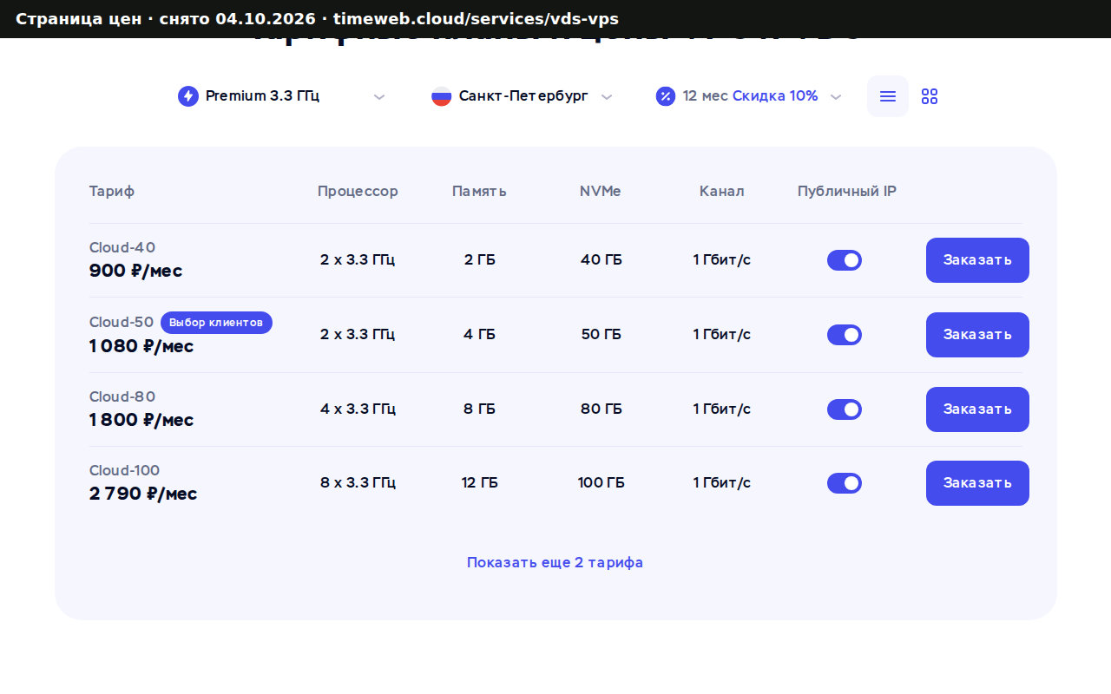Viewport: 1111px width, 694px height.
Task: Toggle public IP for Cloud-50
Action: [845, 335]
